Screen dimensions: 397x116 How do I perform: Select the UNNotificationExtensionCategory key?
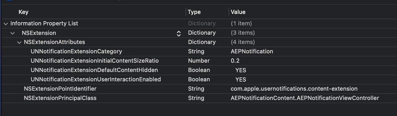coord(76,51)
